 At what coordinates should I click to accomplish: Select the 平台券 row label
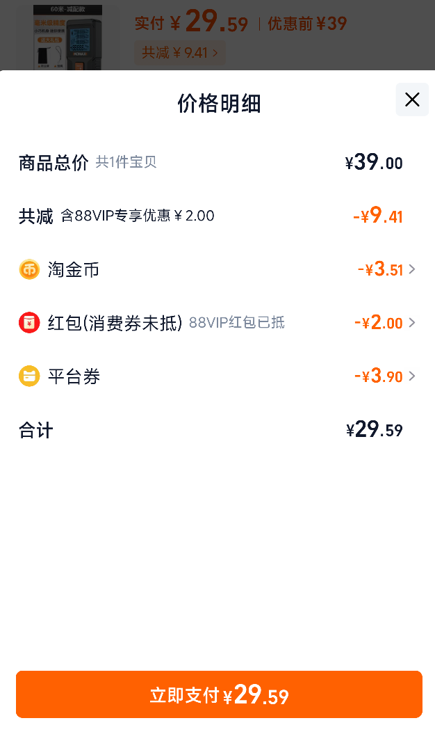tap(74, 376)
